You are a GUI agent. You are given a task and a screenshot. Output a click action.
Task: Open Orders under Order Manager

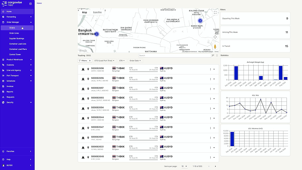coord(17,28)
